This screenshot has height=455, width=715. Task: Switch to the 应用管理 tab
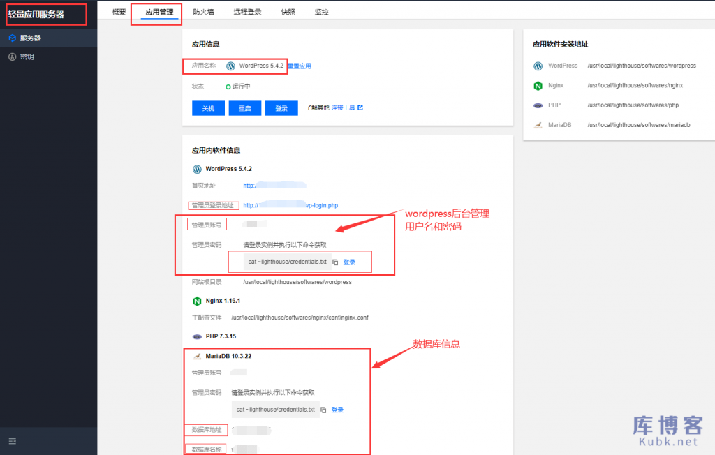click(x=159, y=12)
